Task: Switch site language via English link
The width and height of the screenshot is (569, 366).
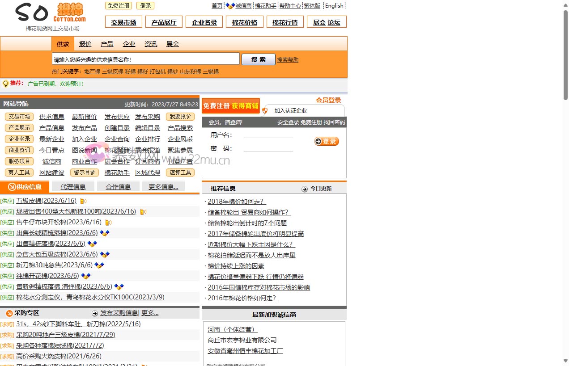Action: 334,5
